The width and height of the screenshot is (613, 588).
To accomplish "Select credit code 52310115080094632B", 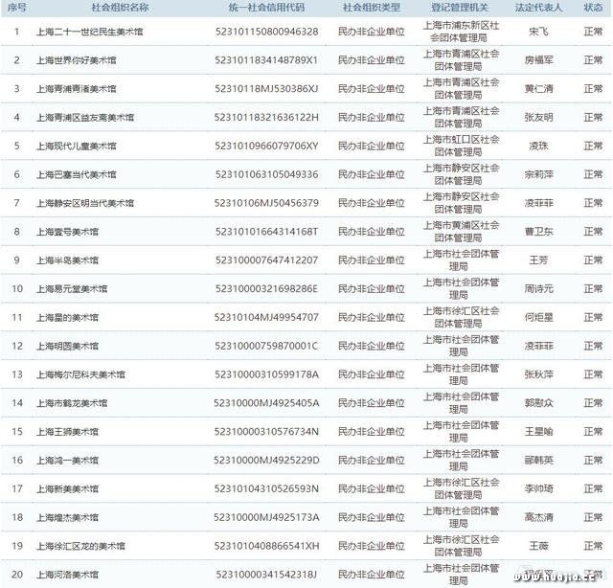I will tap(267, 32).
